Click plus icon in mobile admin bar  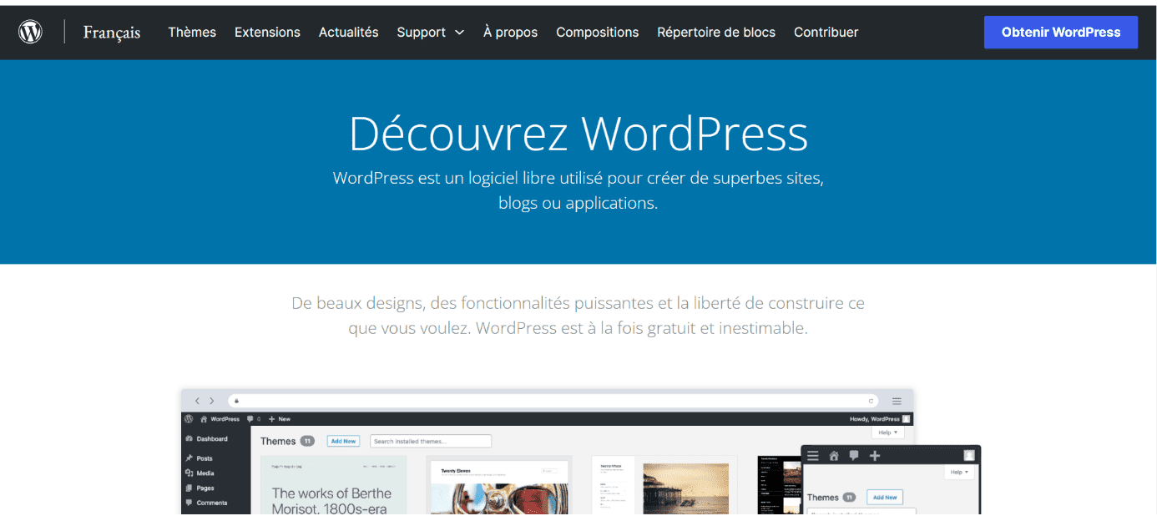pos(875,456)
